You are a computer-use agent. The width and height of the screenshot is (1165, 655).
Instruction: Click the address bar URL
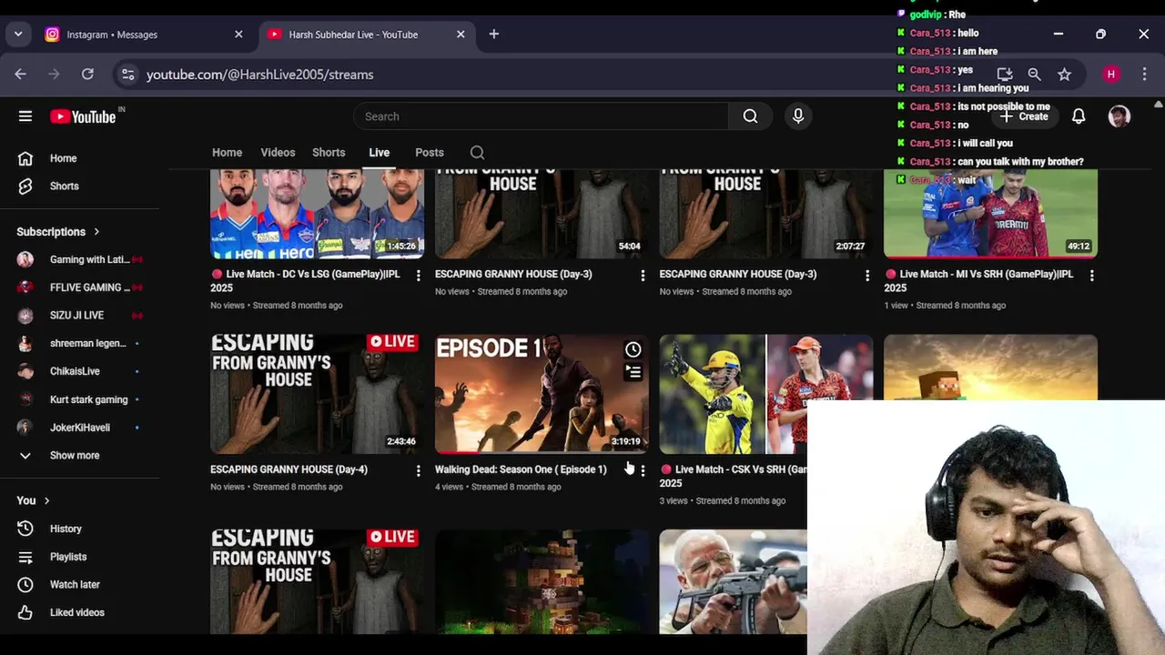pyautogui.click(x=260, y=75)
